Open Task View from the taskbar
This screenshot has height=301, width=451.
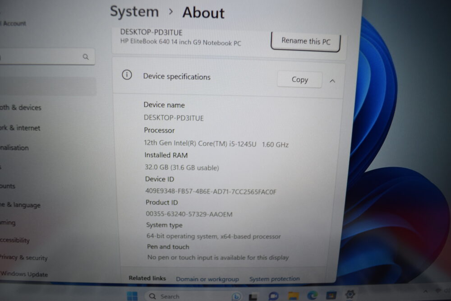253,296
